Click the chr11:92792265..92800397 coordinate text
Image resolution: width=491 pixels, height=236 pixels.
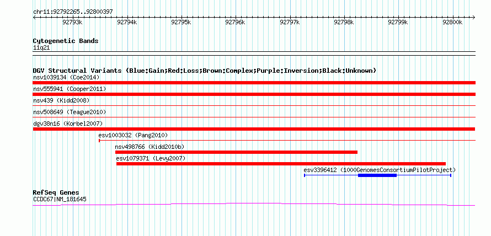pos(73,12)
